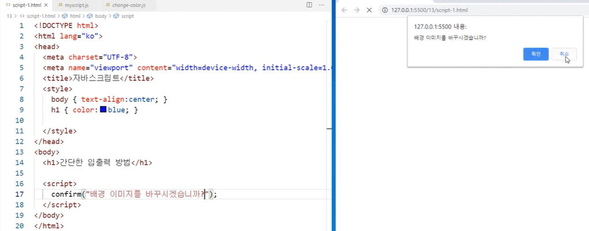Click the dialog title 127.0.0.1:5500 내용:

click(440, 26)
